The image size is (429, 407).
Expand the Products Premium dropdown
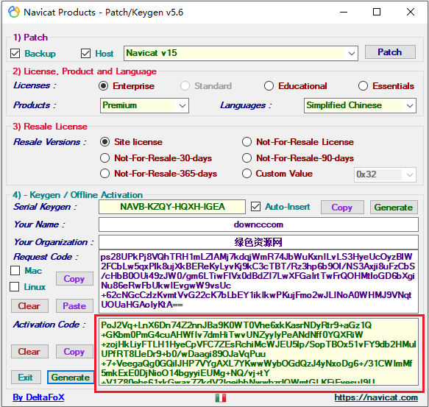(x=144, y=105)
